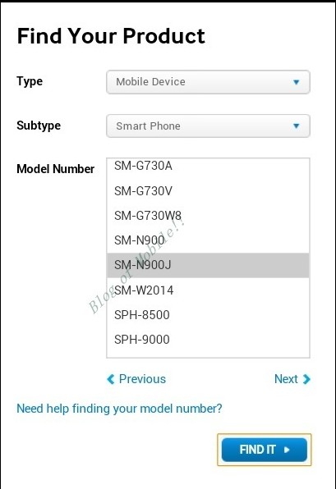This screenshot has width=336, height=489.
Task: Click the left chevron before Previous
Action: (x=111, y=379)
